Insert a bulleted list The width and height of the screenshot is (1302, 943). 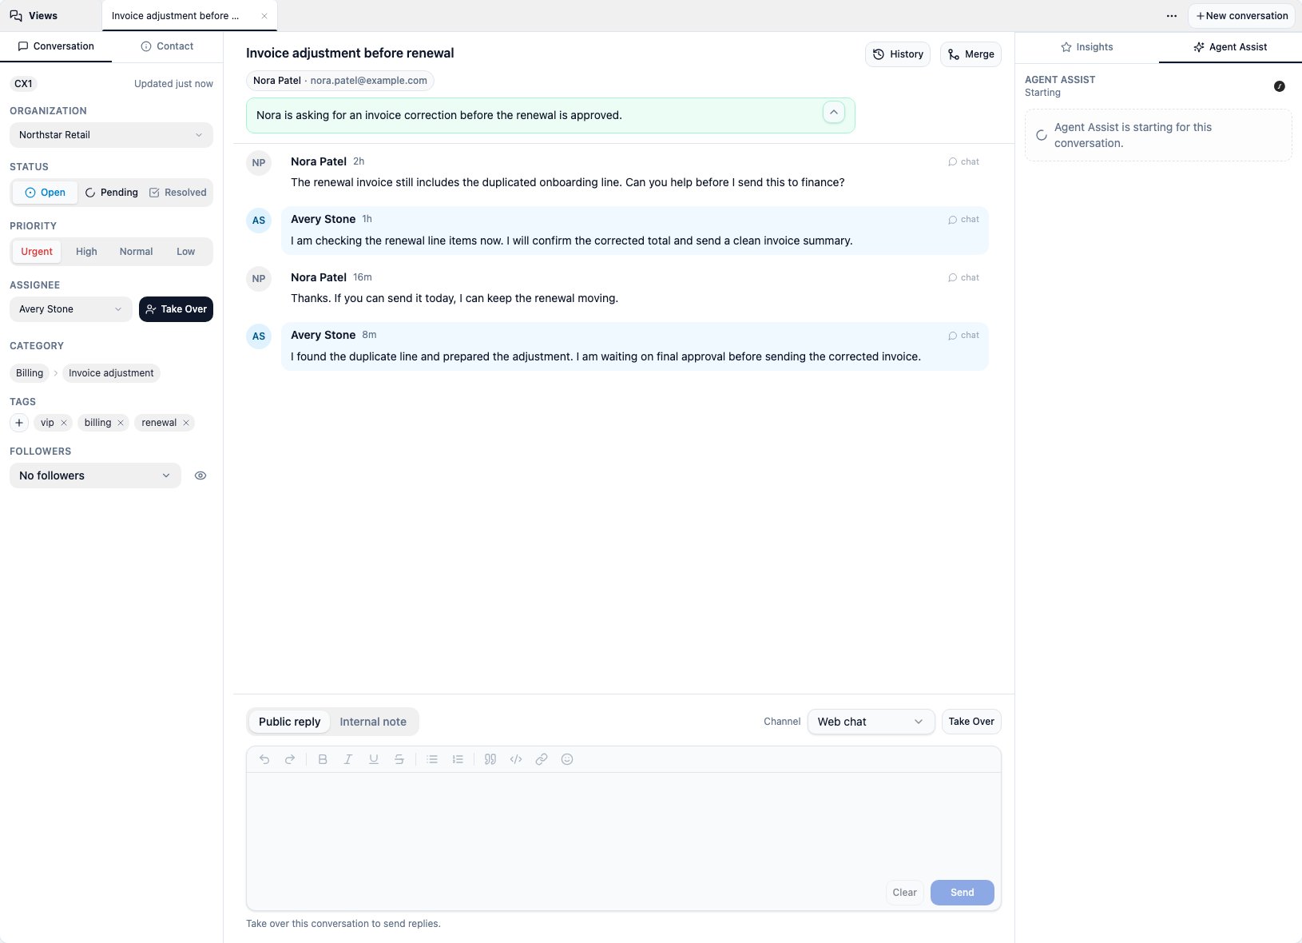(x=432, y=759)
